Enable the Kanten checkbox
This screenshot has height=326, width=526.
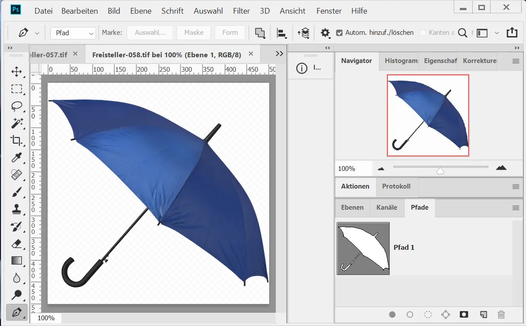[x=423, y=33]
